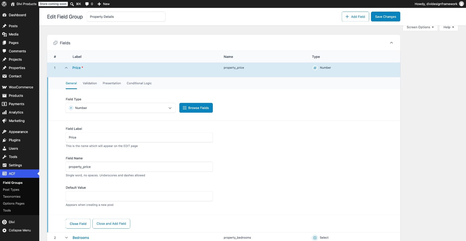
Task: Click the Close Field button
Action: pyautogui.click(x=78, y=224)
